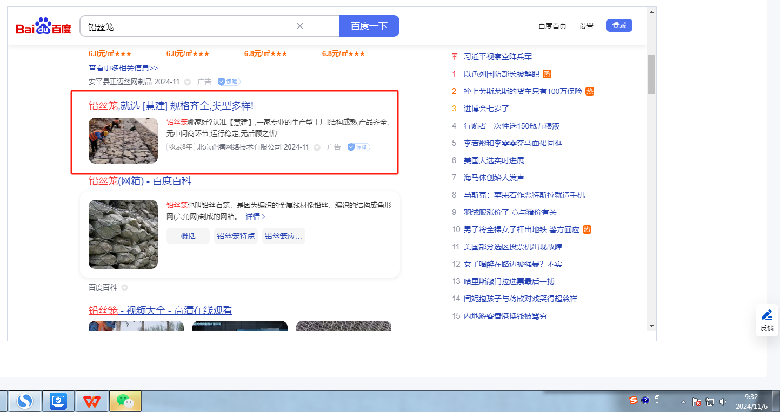
Task: Open hot search 男子将全裸女子扛出地铁 警方回应
Action: click(x=522, y=229)
